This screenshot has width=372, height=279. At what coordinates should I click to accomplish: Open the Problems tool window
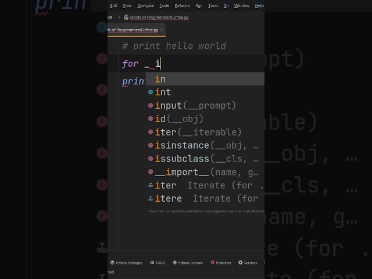(x=221, y=263)
